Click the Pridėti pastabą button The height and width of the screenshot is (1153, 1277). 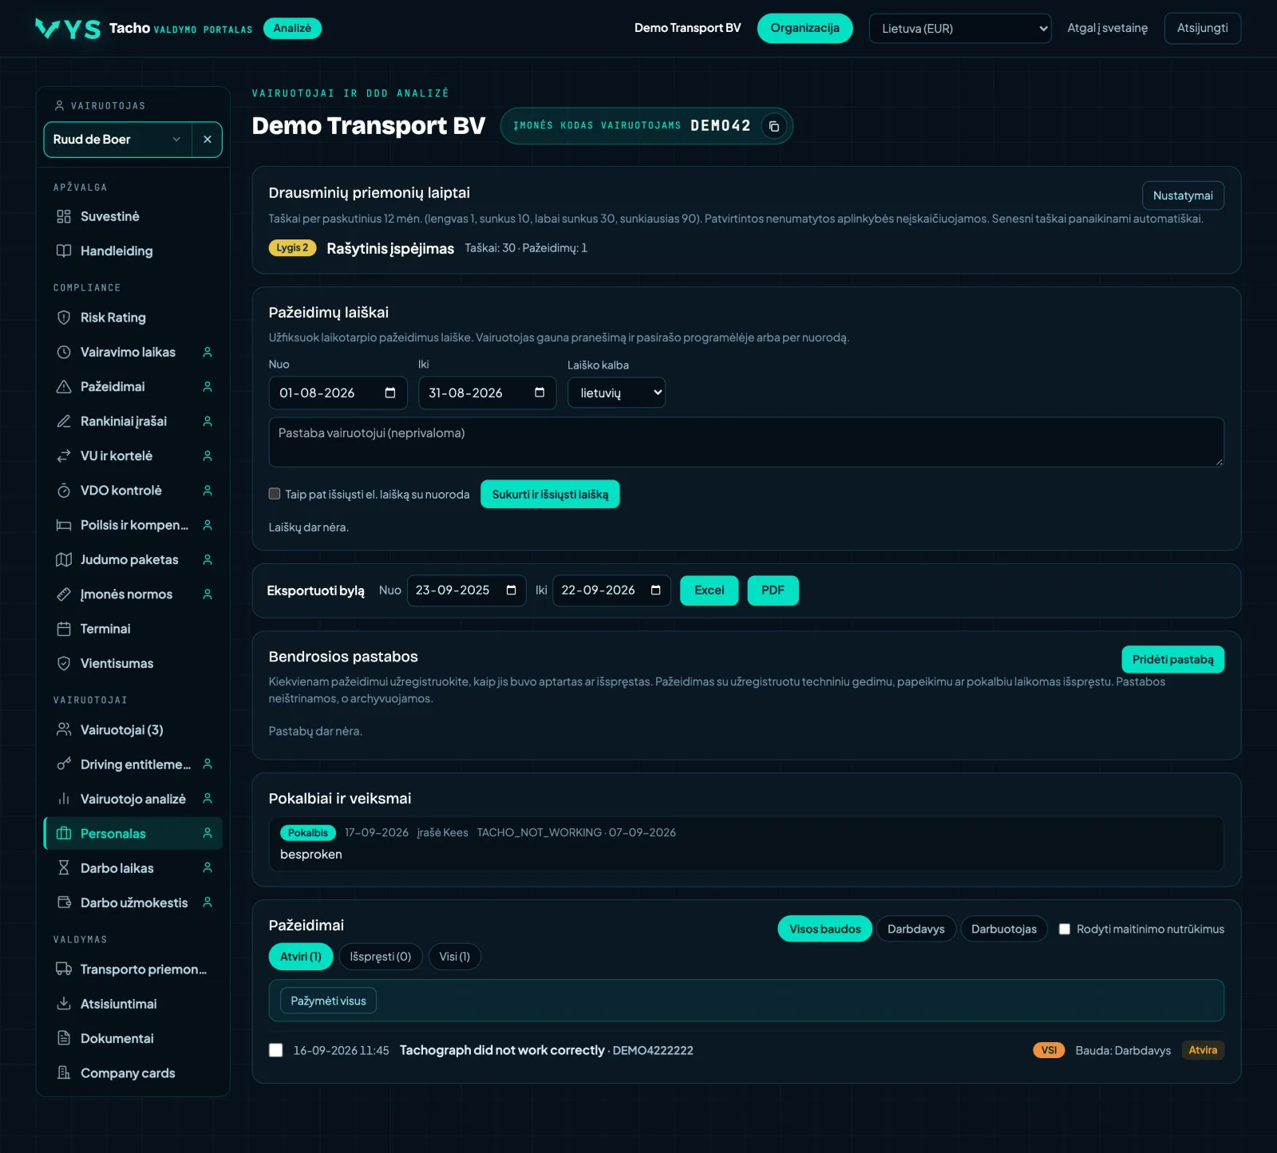[x=1172, y=659]
